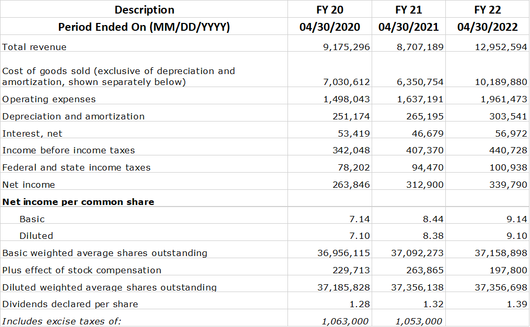
Task: Select the 04/30/2022 date cell
Action: (x=488, y=27)
